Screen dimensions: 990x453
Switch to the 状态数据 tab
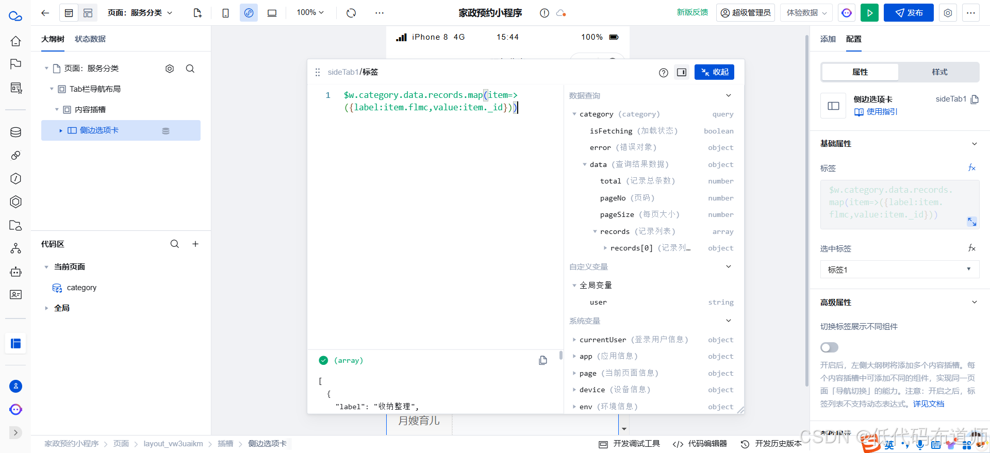(x=90, y=39)
